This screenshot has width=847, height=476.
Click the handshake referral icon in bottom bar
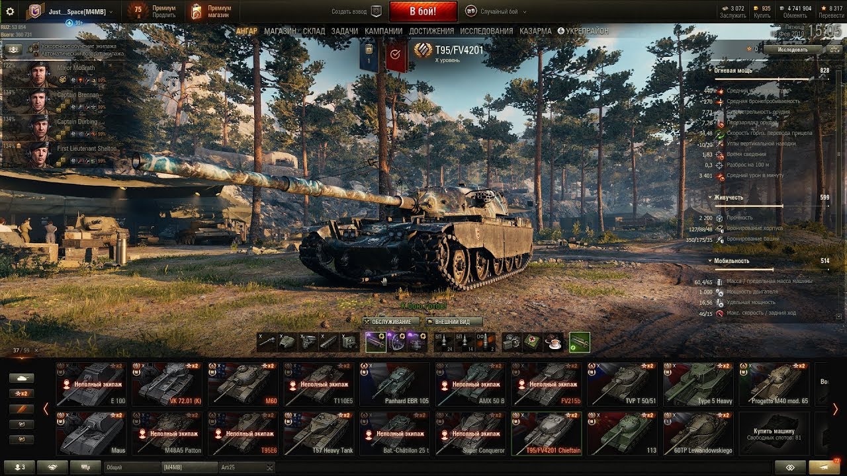coord(52,467)
